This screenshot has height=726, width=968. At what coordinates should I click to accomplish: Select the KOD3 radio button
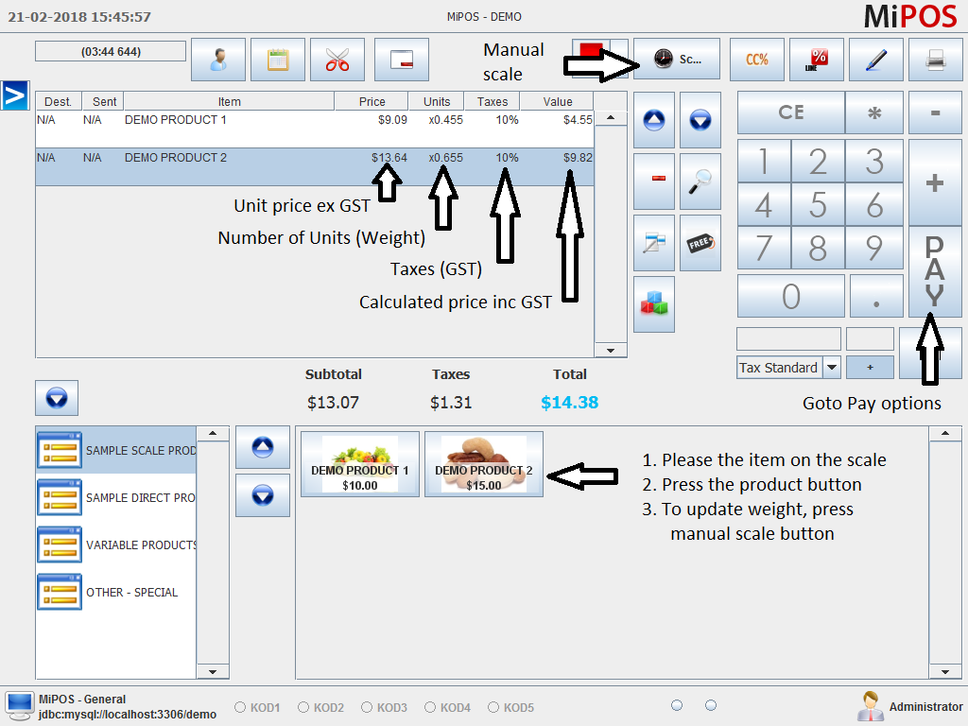[368, 707]
